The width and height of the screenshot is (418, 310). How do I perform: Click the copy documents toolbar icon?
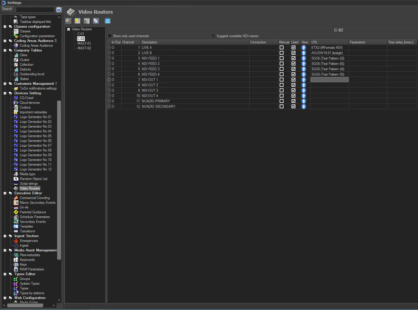coord(96,21)
